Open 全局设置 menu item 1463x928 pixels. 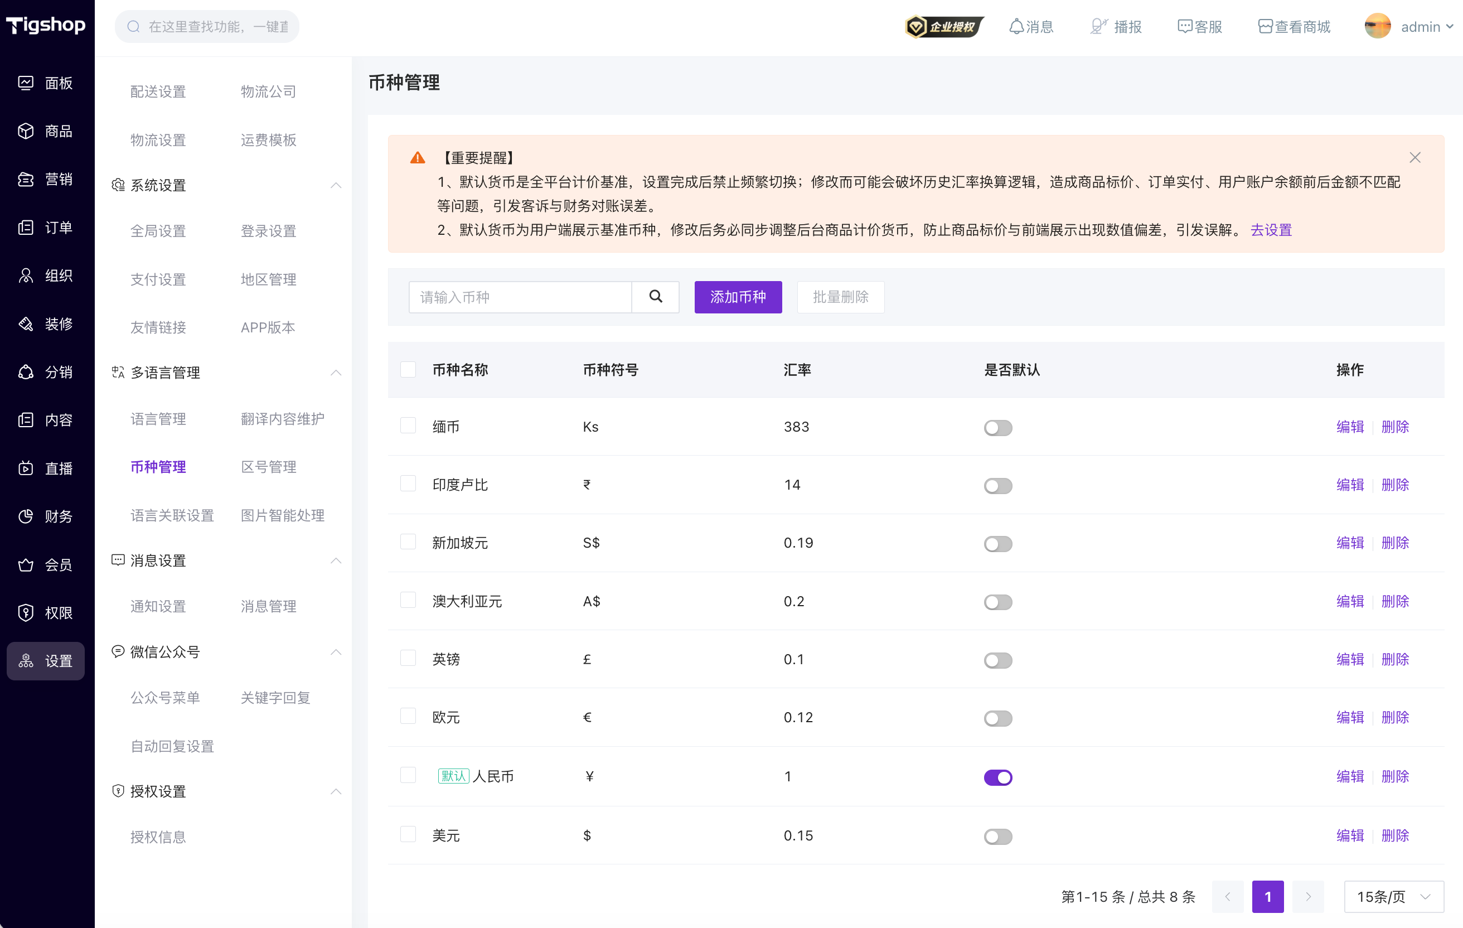[158, 231]
